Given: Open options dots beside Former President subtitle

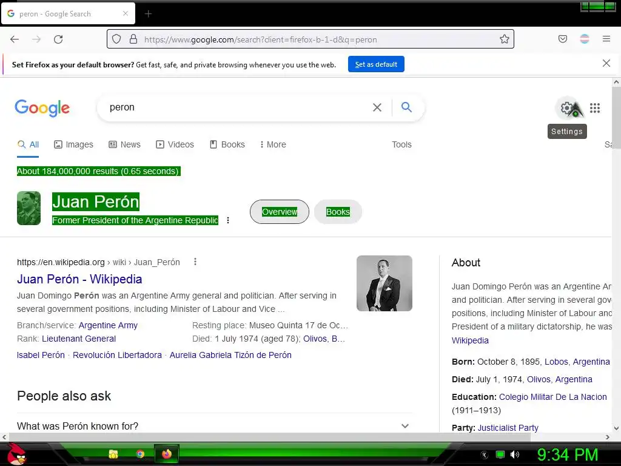Looking at the screenshot, I should (228, 220).
